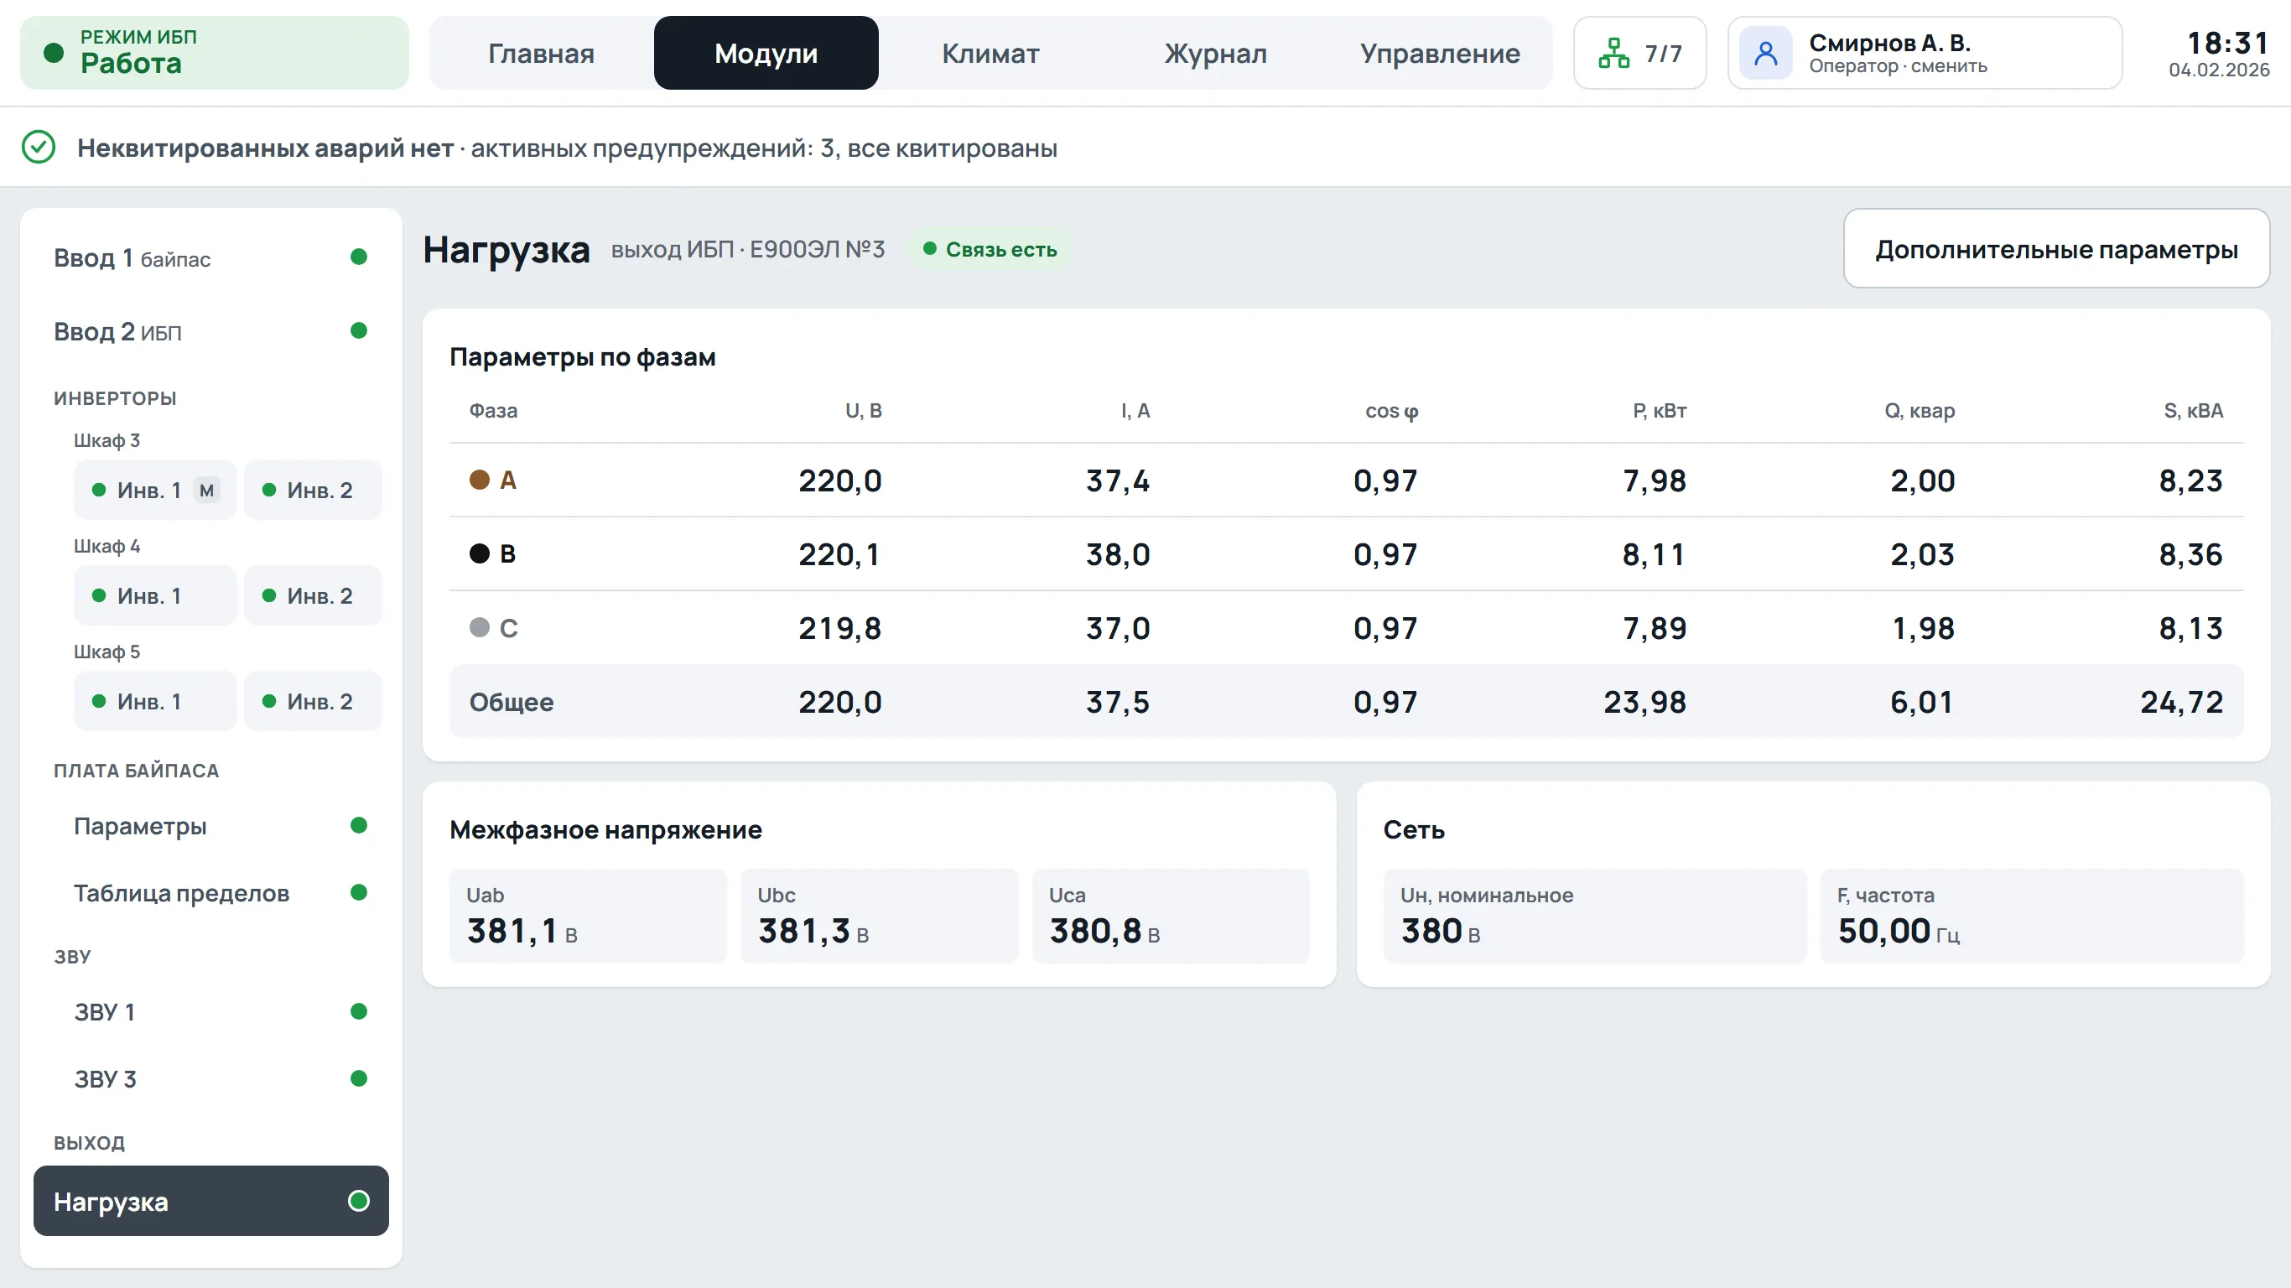Select Ввод 2 ИБП in the sidebar
Viewport: 2291px width, 1288px height.
pyautogui.click(x=210, y=332)
